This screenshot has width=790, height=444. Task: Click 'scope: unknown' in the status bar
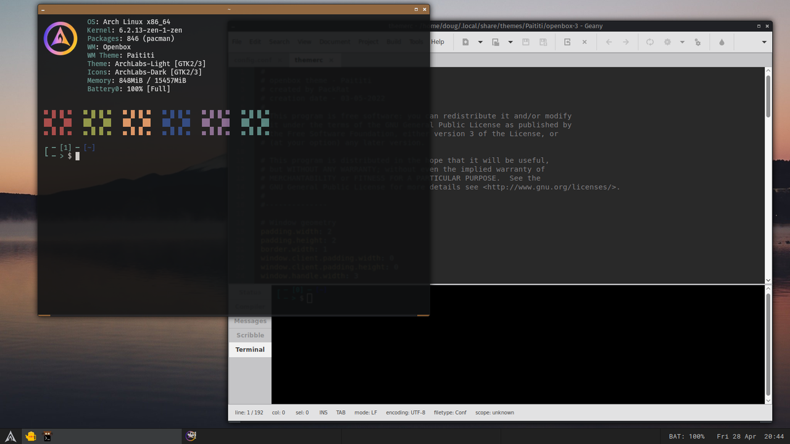coord(494,413)
